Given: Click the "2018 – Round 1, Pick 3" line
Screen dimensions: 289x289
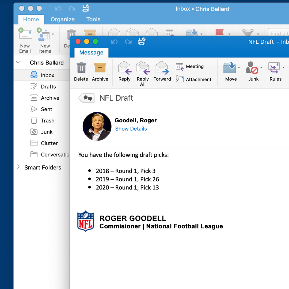Looking at the screenshot, I should click(126, 171).
